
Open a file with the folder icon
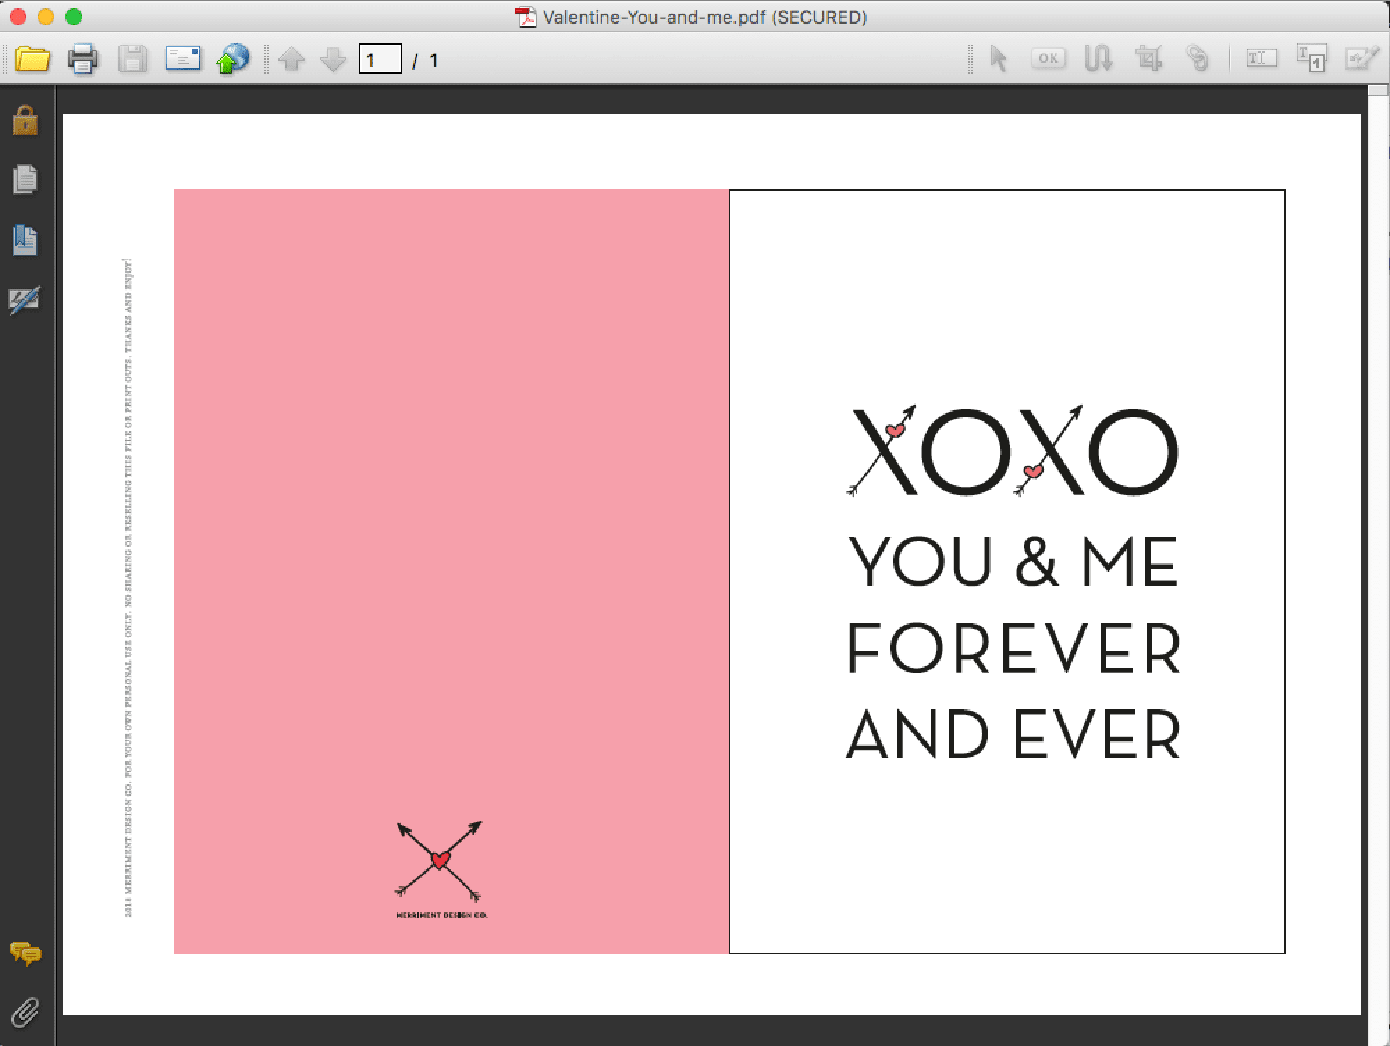pyautogui.click(x=32, y=59)
